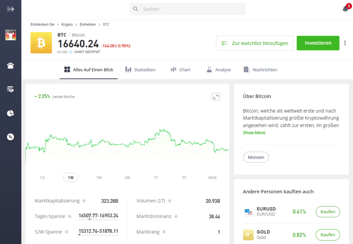Click Kaufen button for GOLD
The image size is (353, 244).
coord(328,235)
